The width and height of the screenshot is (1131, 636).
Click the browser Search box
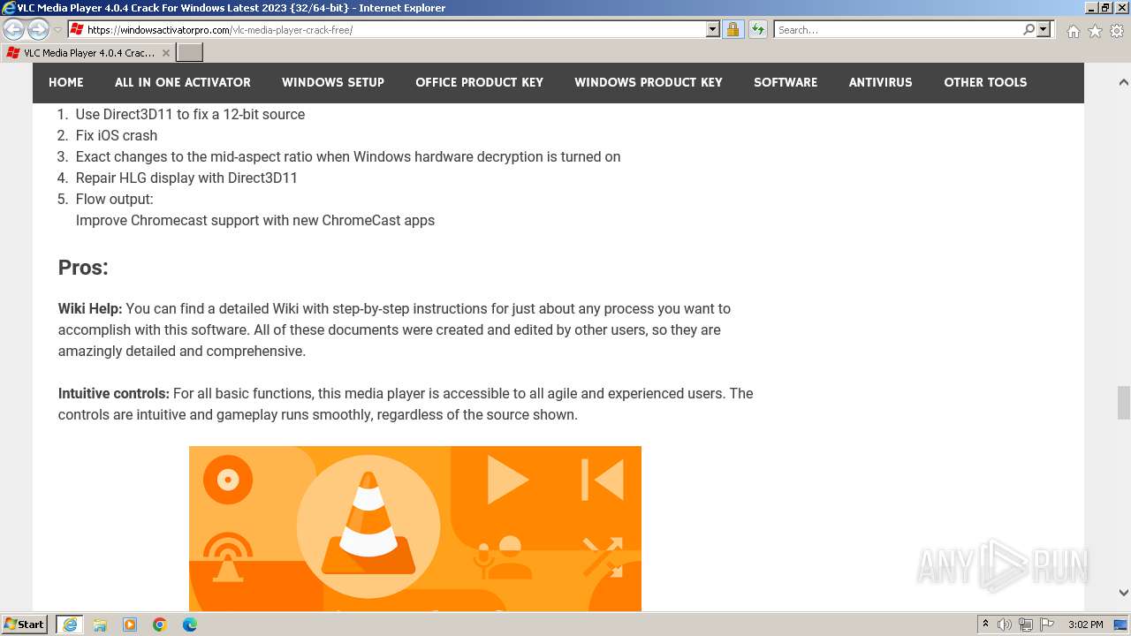pos(897,30)
